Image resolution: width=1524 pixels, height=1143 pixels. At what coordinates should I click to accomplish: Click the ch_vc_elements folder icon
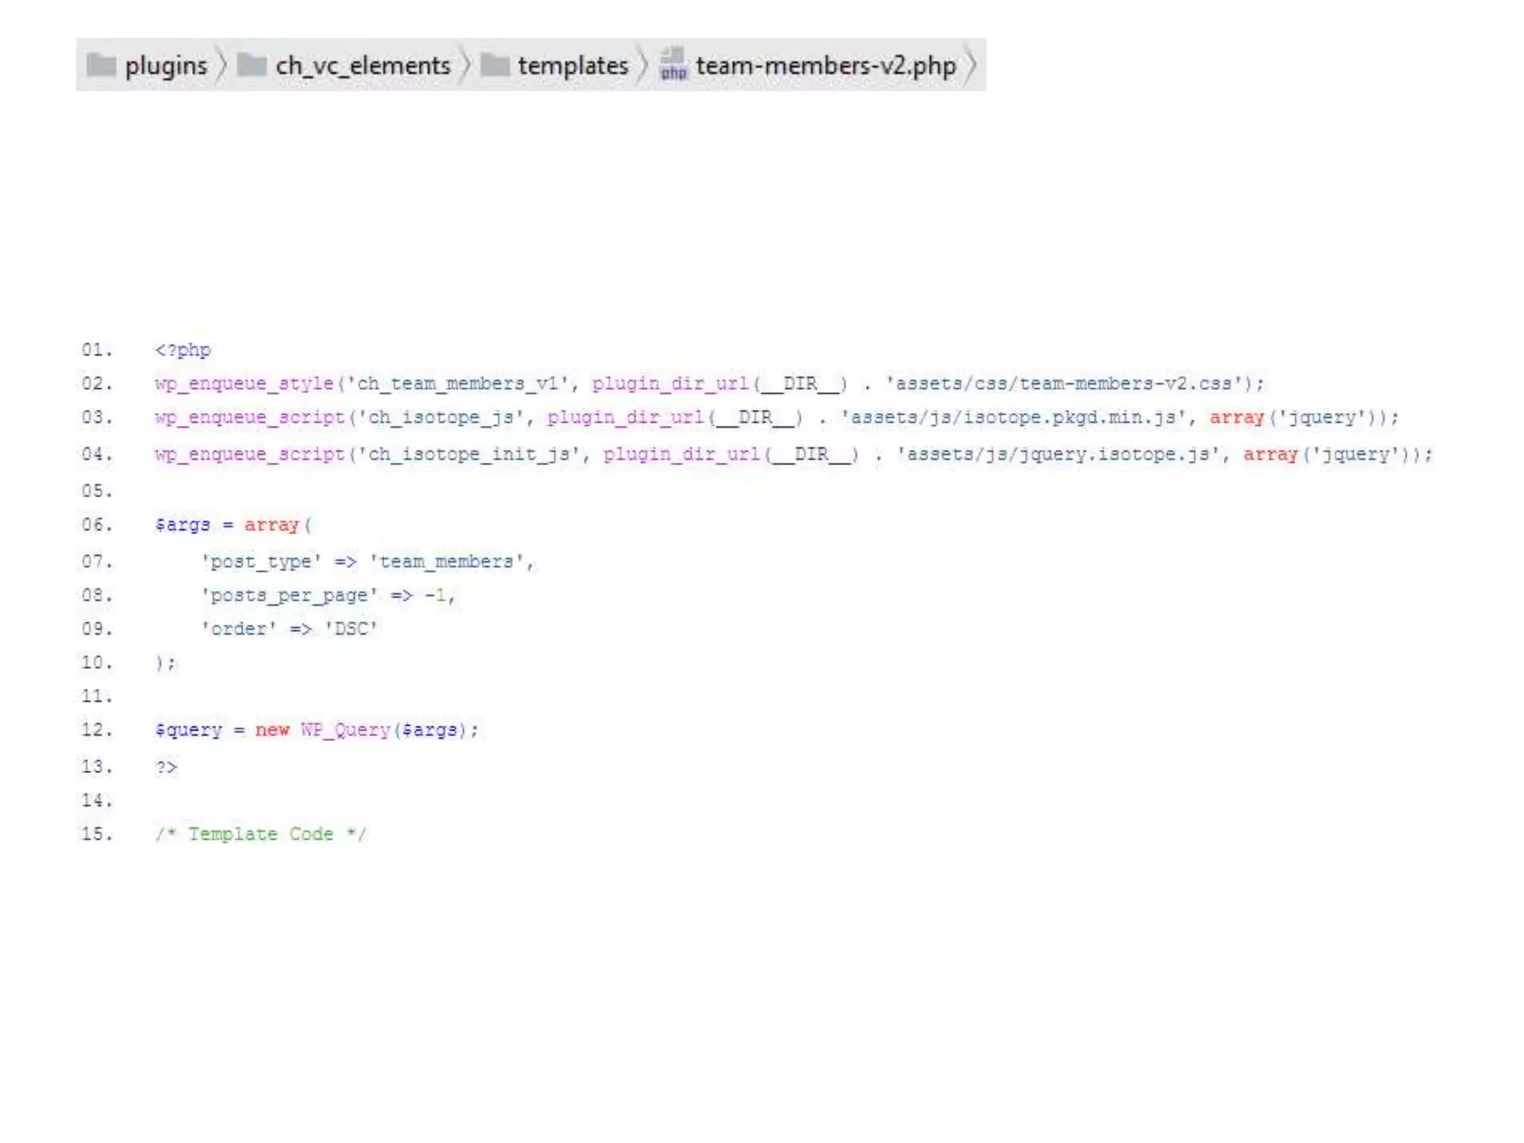tap(252, 65)
